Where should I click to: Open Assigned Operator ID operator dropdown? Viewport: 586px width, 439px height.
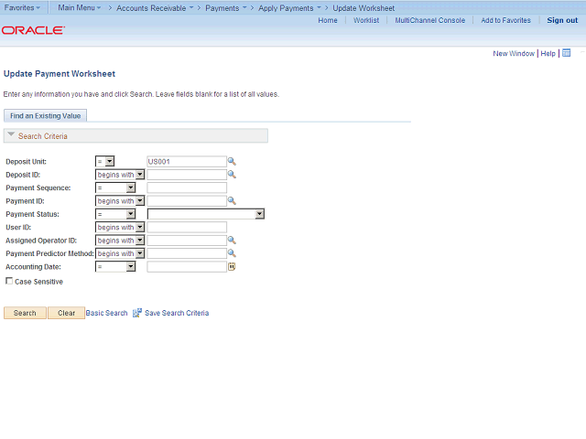pos(120,240)
